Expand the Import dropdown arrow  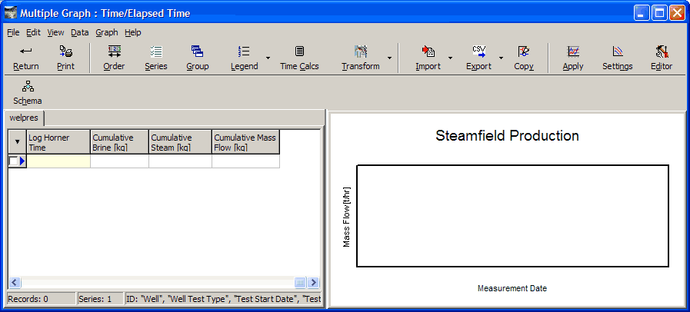point(450,58)
